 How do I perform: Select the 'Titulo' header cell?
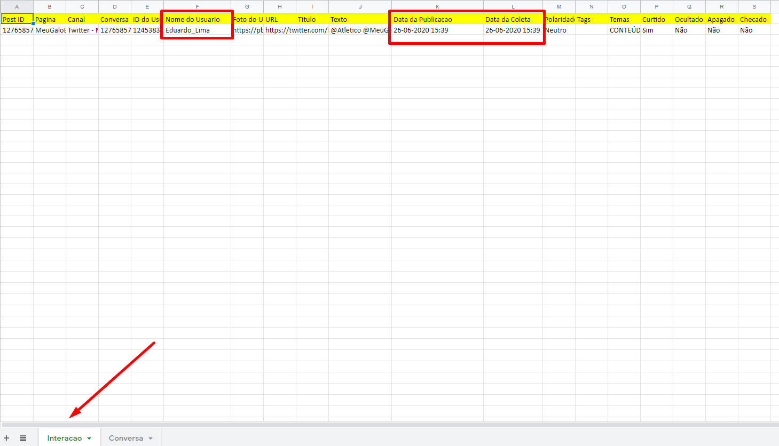point(312,19)
